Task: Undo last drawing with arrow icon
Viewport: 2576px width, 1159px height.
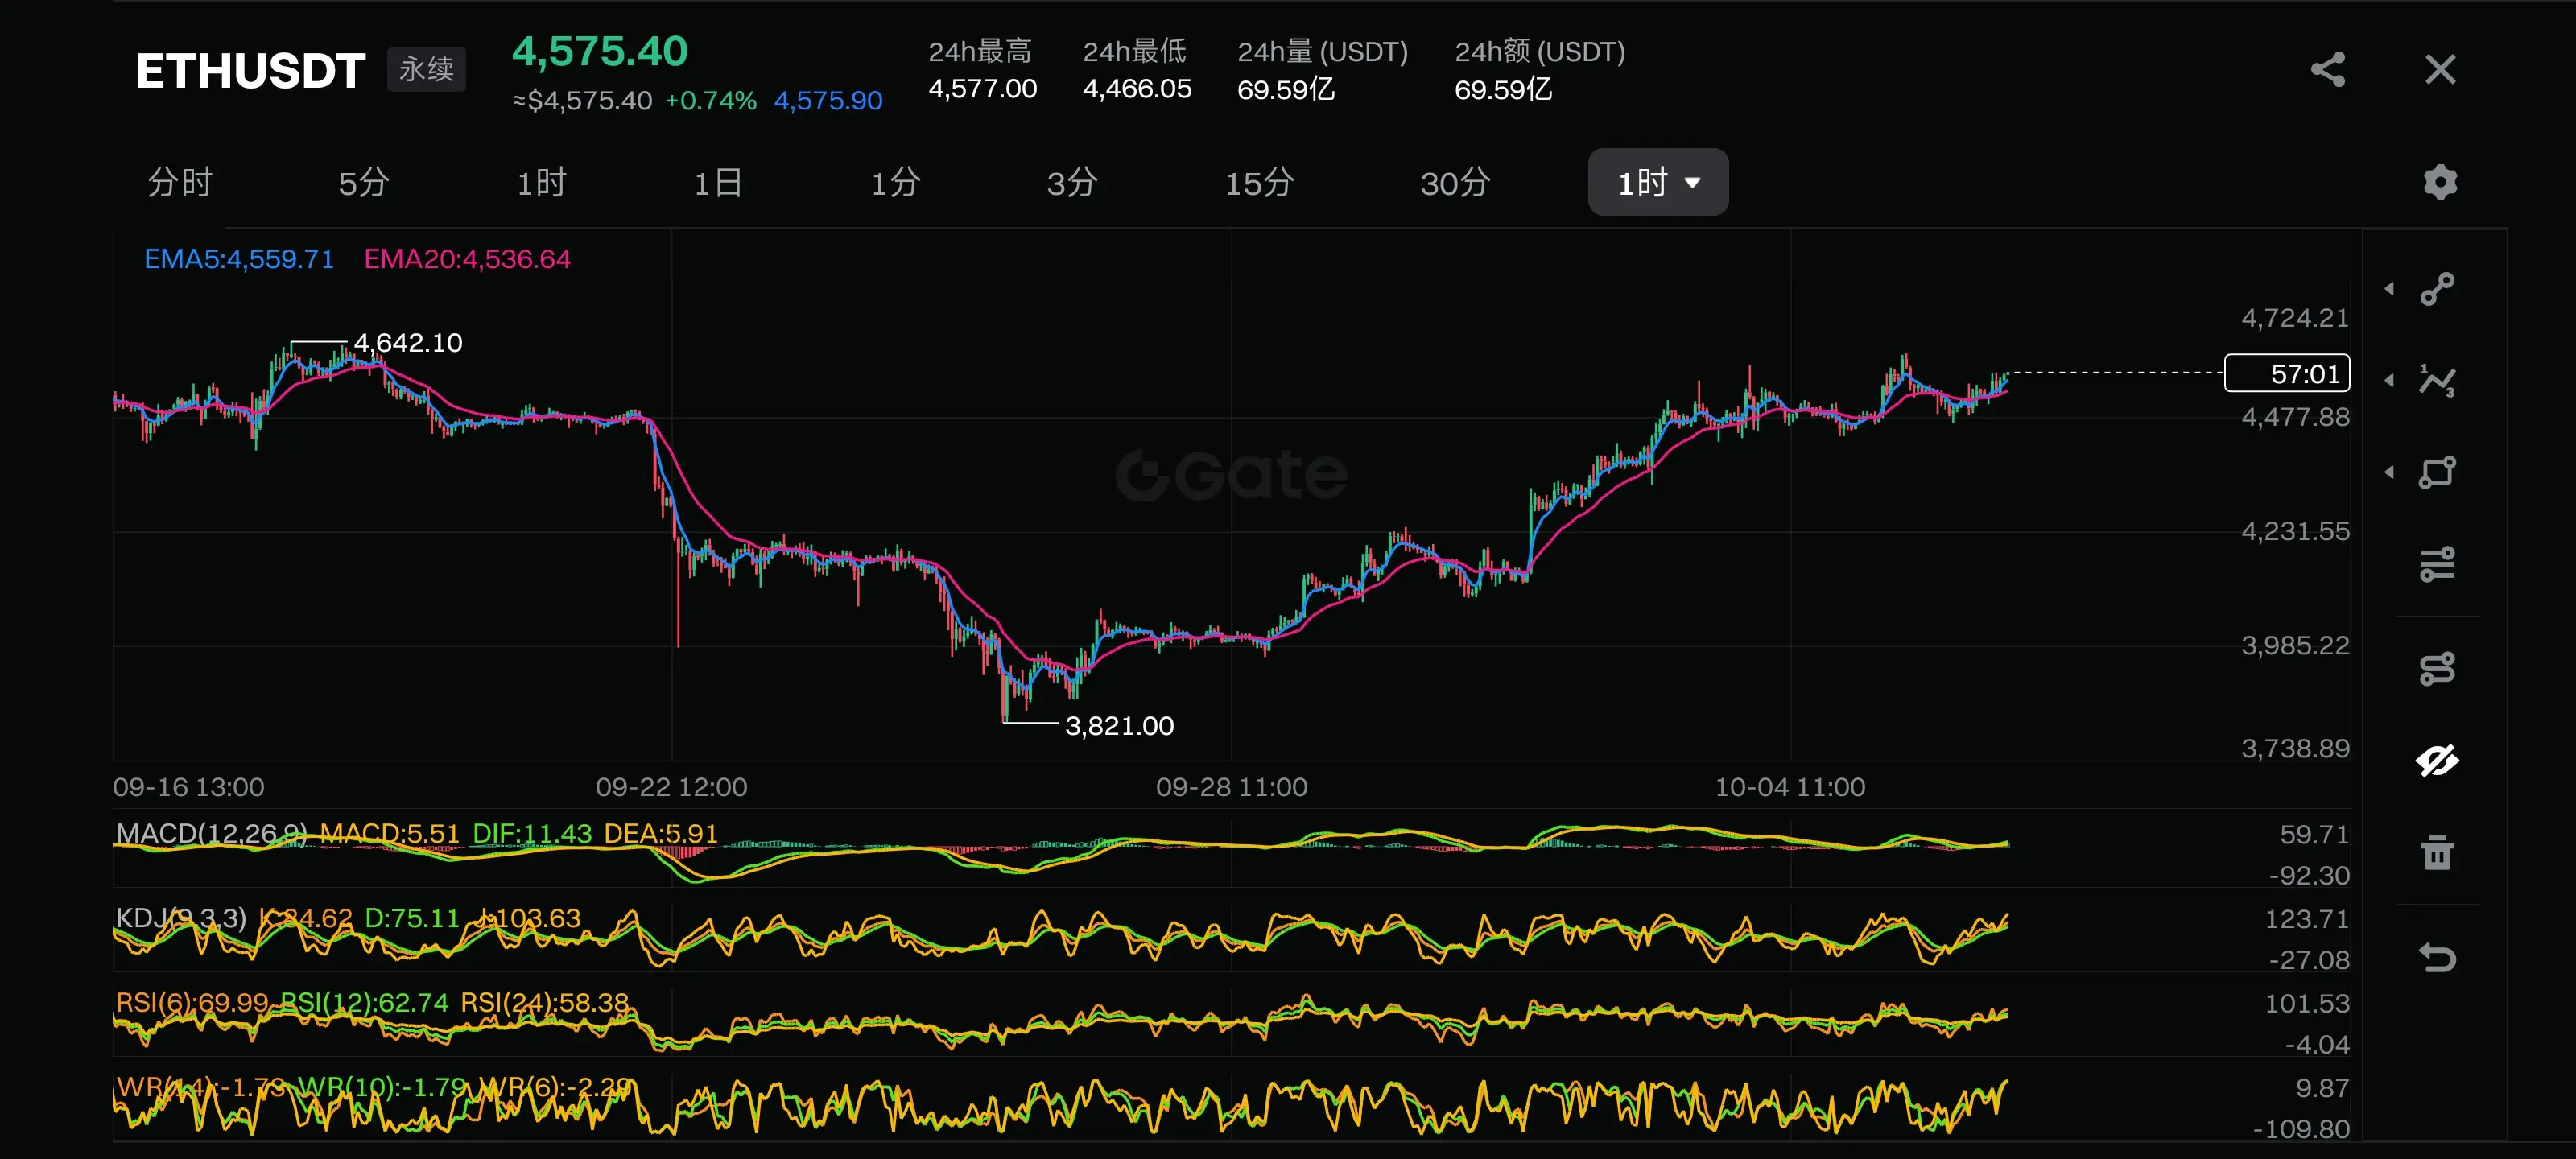Action: tap(2437, 957)
